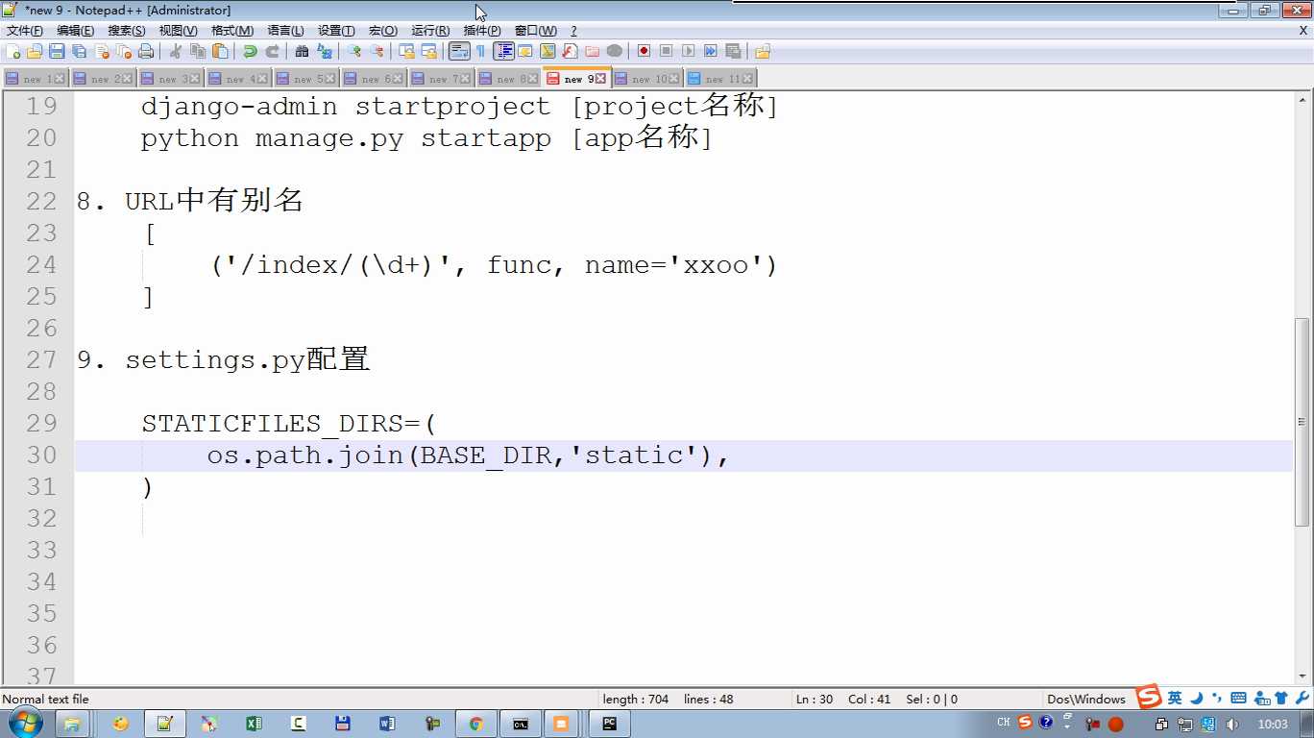
Task: Toggle Word Wrap in the toolbar
Action: click(x=459, y=51)
